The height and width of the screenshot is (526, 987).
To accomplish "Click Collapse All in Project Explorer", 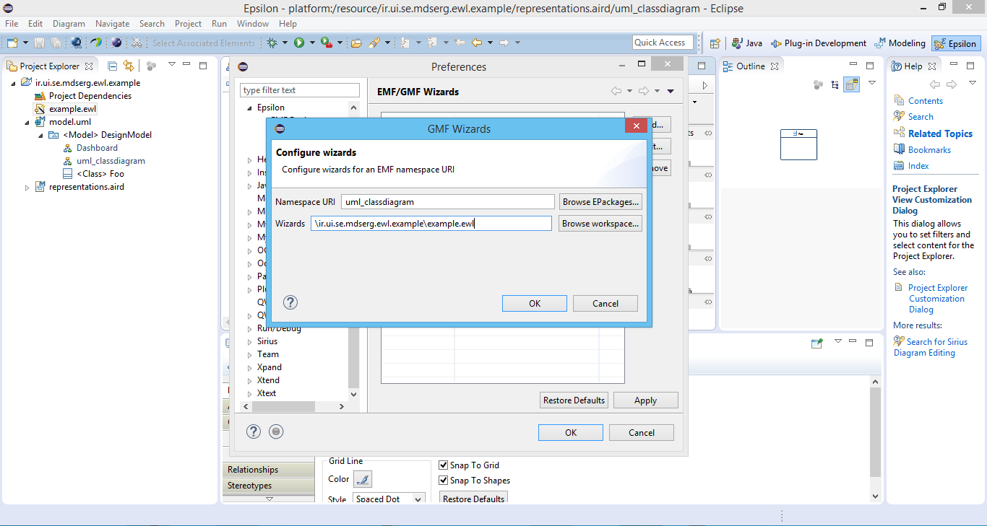I will [x=113, y=66].
